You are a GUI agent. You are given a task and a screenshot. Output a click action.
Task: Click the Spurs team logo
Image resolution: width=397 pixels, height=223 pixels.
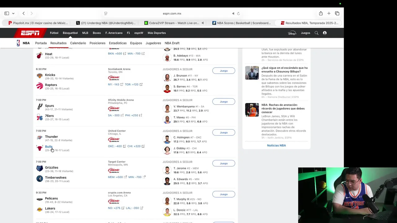pos(39,107)
